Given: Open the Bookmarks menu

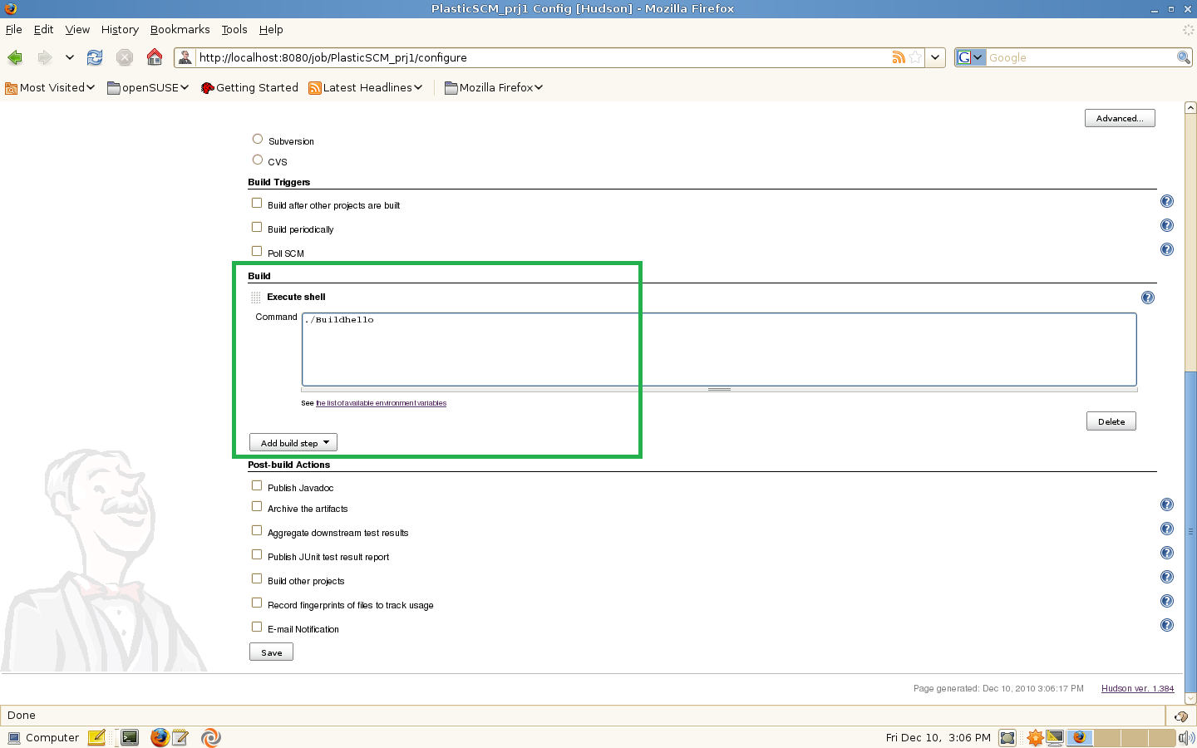Looking at the screenshot, I should (180, 29).
